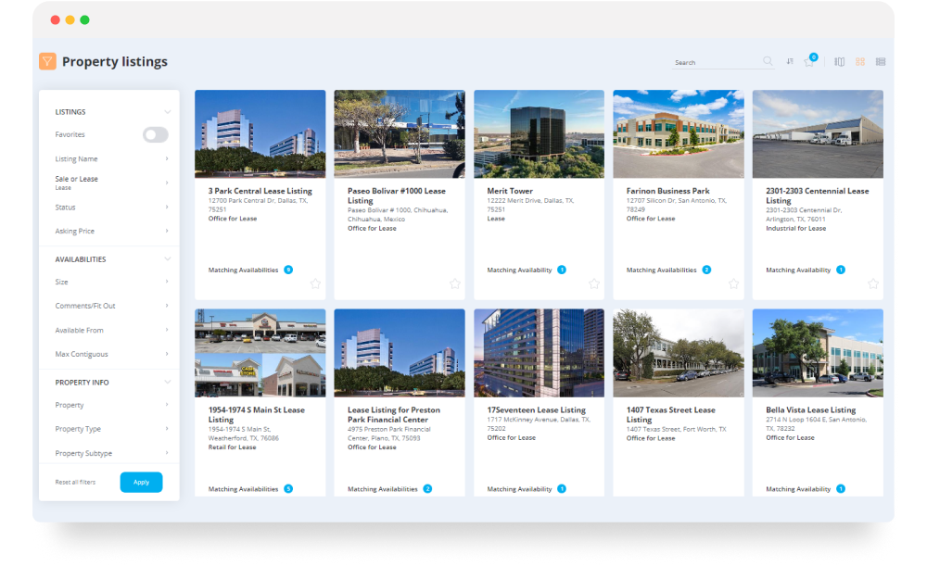Click availabilities count badge on 3 Park Central
Screen dimensions: 927x566
tap(288, 270)
